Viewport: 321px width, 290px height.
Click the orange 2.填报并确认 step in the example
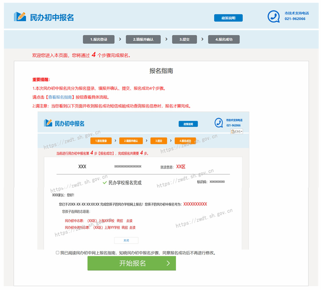(131, 141)
